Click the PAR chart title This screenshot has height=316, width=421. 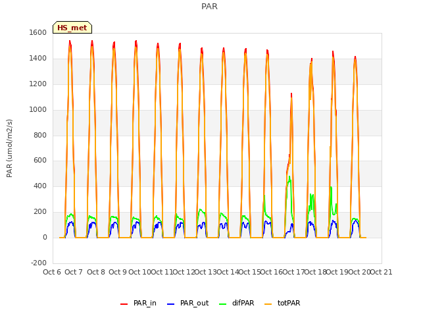[x=209, y=7]
